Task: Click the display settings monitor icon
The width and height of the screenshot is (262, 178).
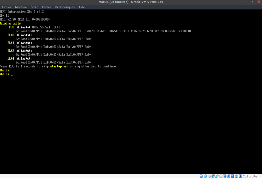Action: tap(225, 176)
